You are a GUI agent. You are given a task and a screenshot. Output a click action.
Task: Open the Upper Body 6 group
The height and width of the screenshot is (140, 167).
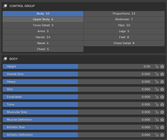43,19
